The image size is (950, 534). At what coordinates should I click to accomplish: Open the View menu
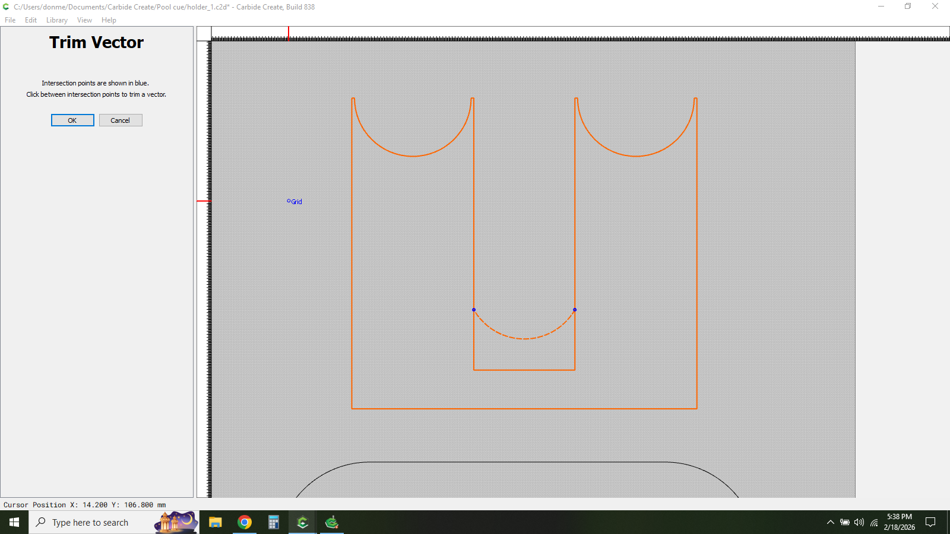84,20
